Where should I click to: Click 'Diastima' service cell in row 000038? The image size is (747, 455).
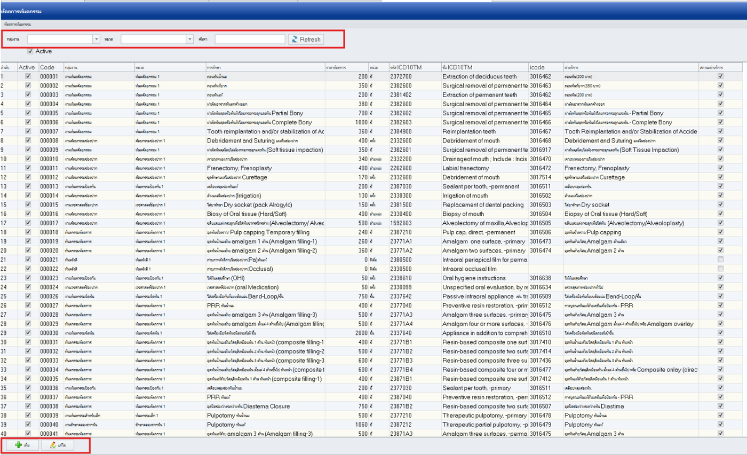[631, 406]
